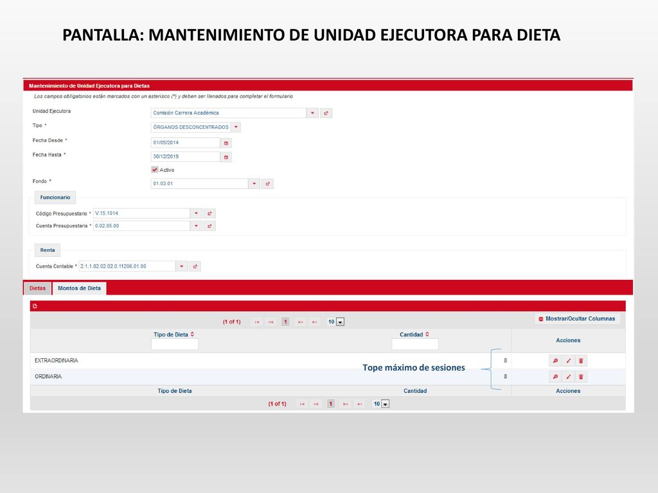Click the Cuenta Contable value field

coord(127,266)
